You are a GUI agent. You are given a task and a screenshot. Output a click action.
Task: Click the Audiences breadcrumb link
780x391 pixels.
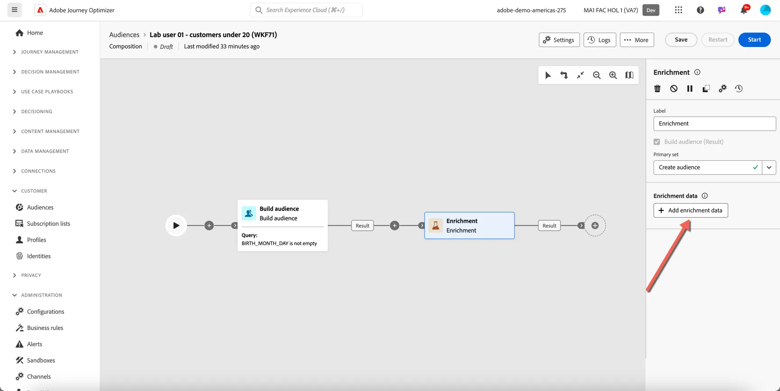click(124, 35)
